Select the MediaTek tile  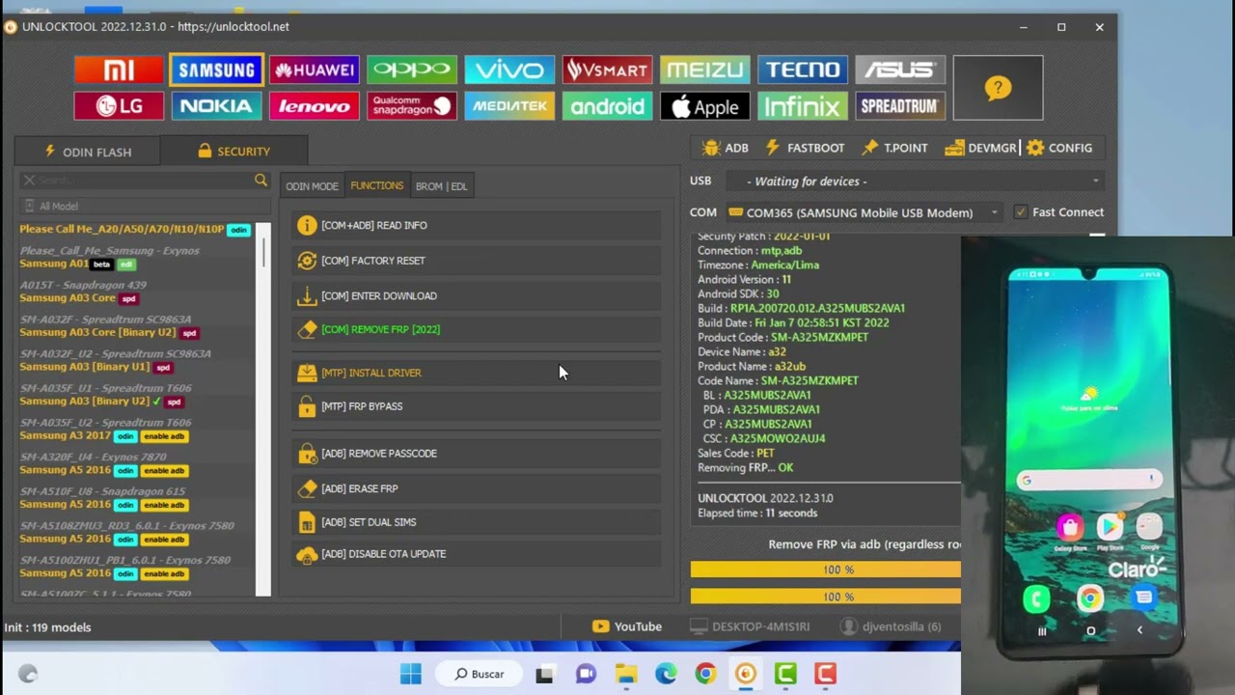509,106
